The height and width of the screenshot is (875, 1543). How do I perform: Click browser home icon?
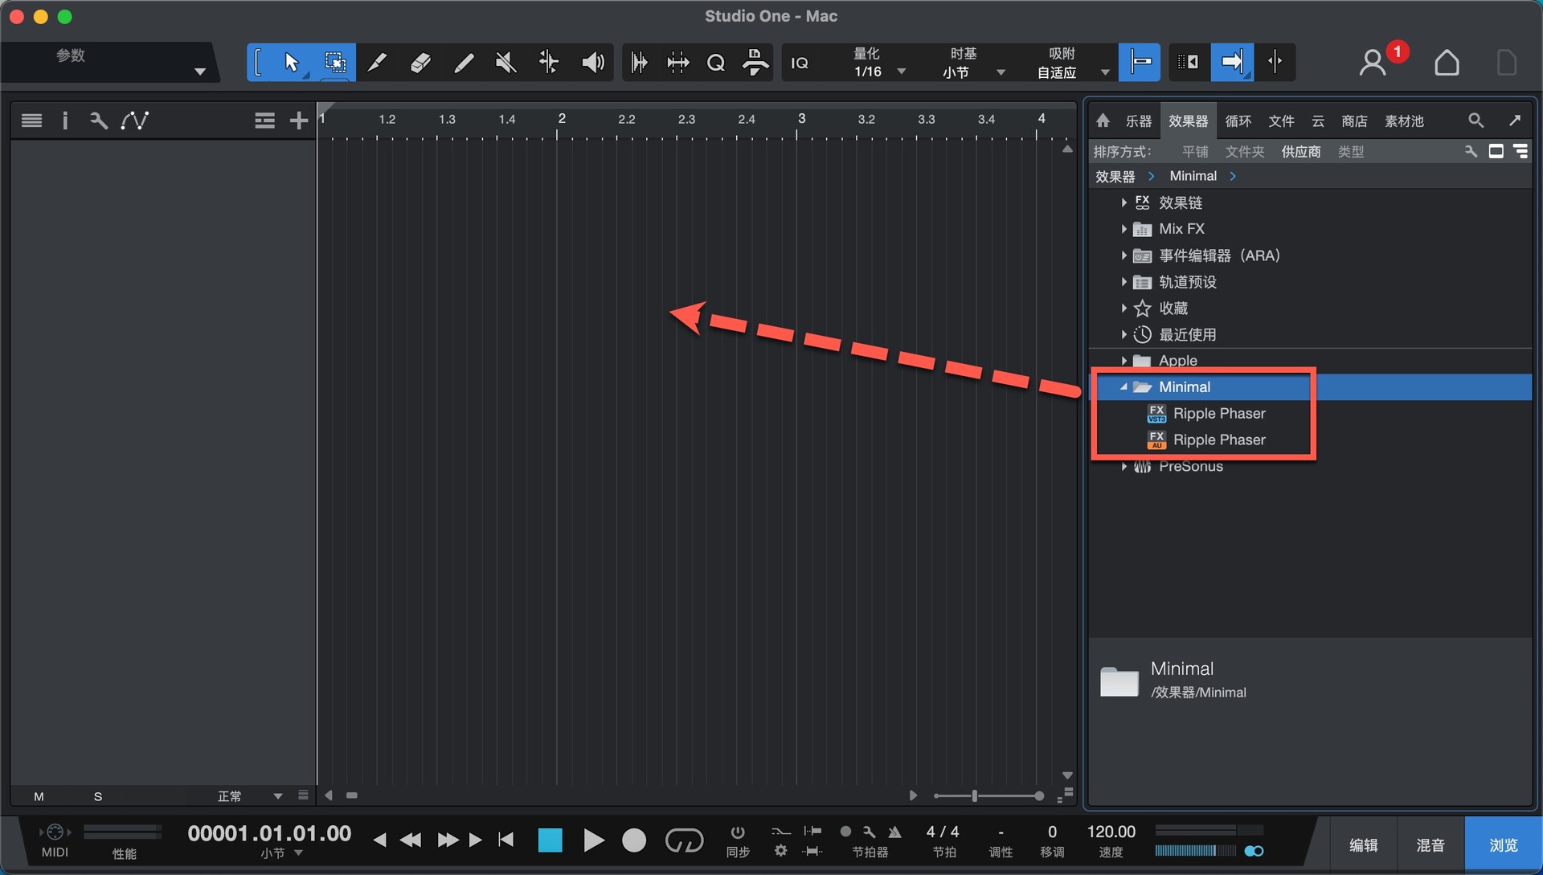1103,121
